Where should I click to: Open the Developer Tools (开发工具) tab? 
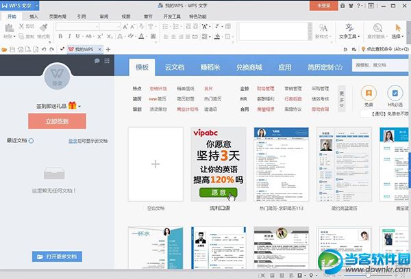click(x=172, y=16)
